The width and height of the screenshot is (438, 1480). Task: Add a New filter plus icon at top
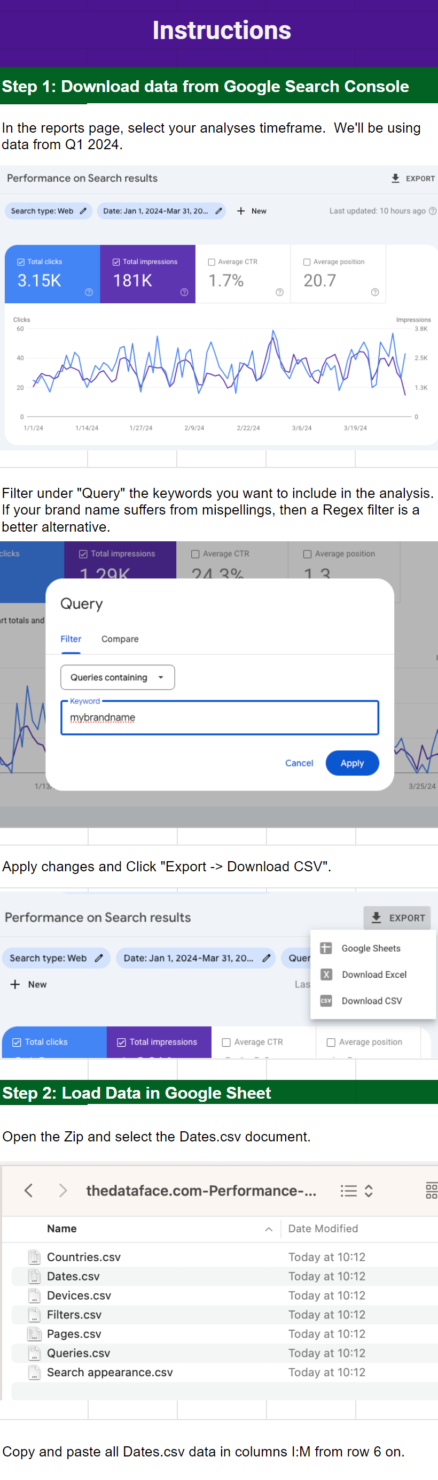[x=240, y=211]
